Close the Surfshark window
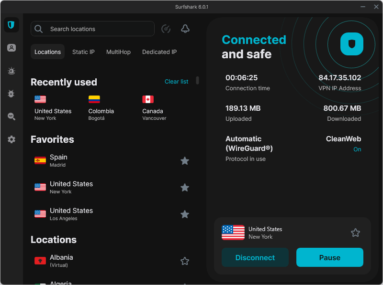The image size is (383, 285). point(376,7)
